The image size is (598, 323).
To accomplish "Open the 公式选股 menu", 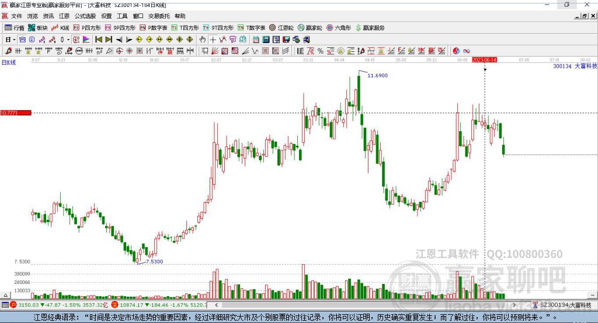I will click(85, 16).
